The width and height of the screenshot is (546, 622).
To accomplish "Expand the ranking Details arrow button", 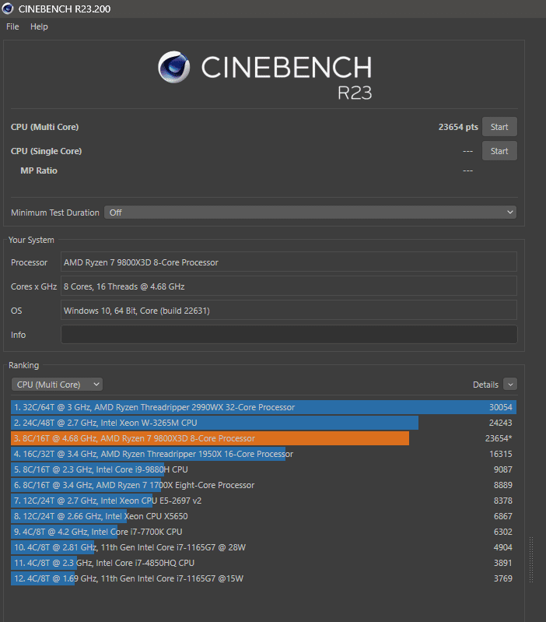I will pos(510,385).
